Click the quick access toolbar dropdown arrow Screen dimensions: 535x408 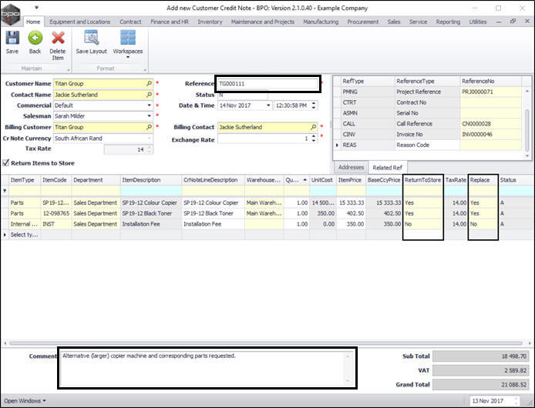pos(36,8)
